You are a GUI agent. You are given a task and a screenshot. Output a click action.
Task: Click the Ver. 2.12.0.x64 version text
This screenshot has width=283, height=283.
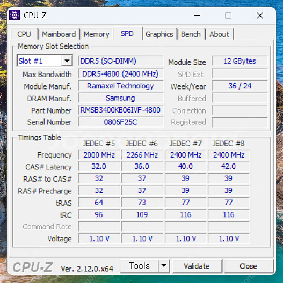click(x=87, y=269)
